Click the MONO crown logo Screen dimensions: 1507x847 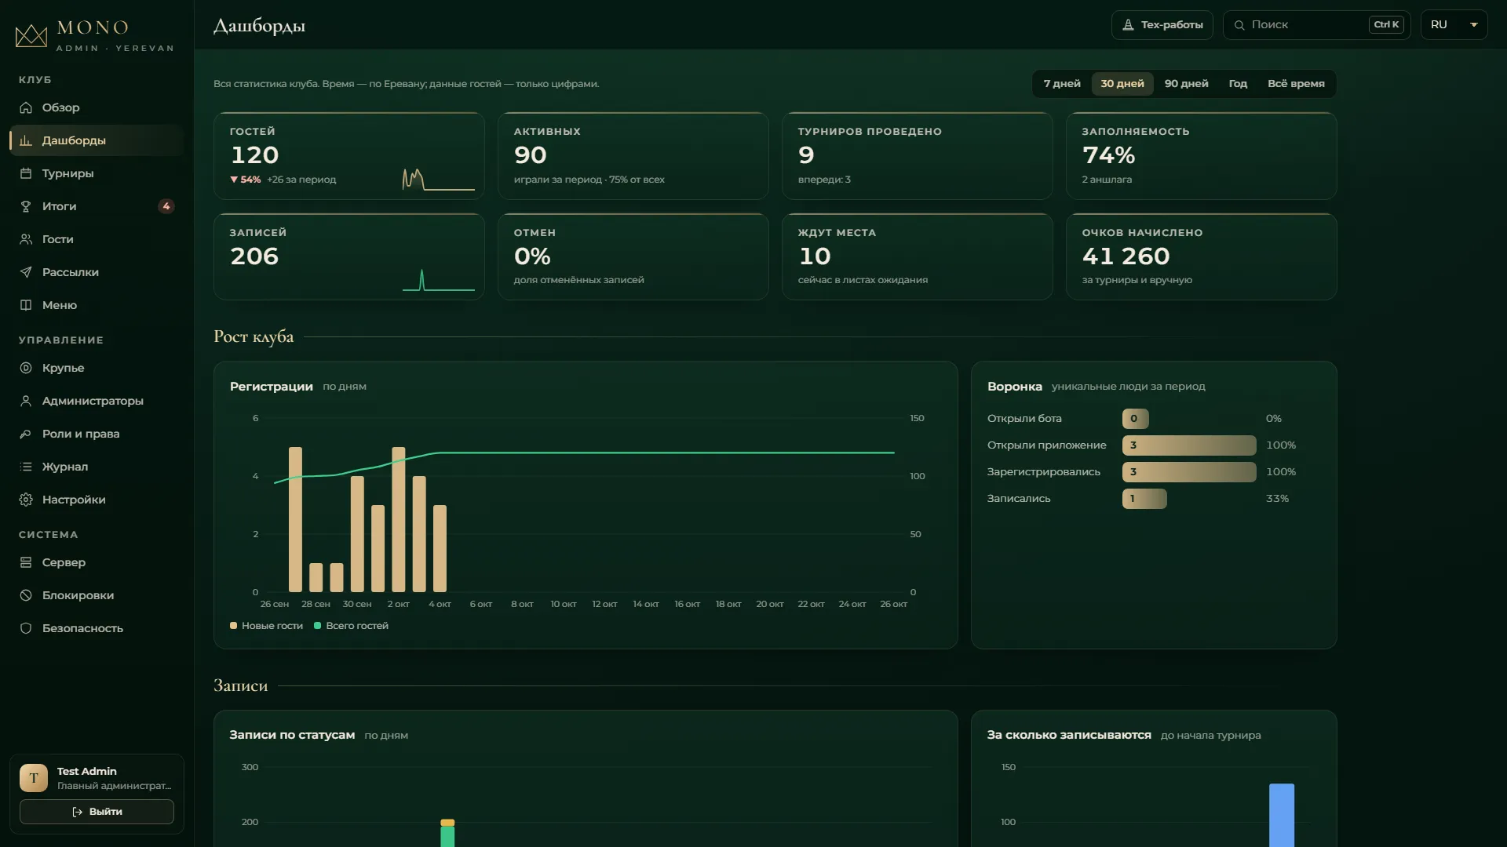pos(31,35)
